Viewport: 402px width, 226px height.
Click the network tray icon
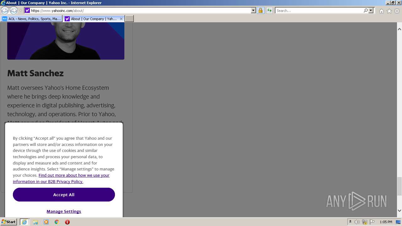(365, 222)
